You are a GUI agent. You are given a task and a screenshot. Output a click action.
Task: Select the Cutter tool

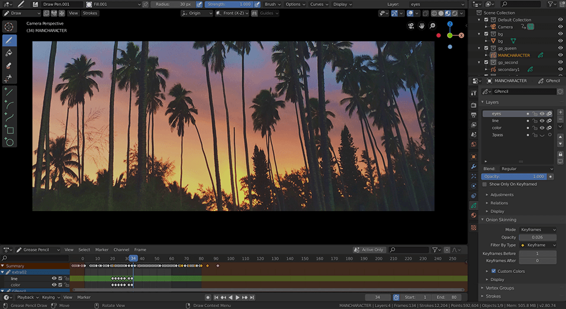pos(9,78)
